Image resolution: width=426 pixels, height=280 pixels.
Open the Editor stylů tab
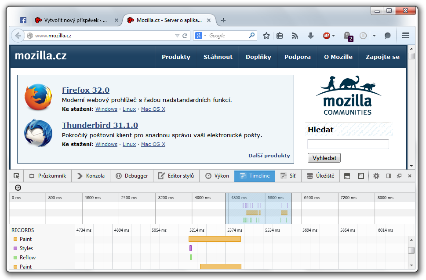pyautogui.click(x=176, y=176)
